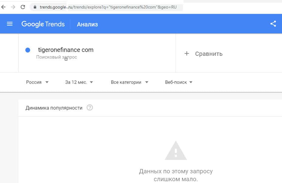Viewport: 282px width, 183px height.
Task: Click the Анализ header tab
Action: (87, 24)
